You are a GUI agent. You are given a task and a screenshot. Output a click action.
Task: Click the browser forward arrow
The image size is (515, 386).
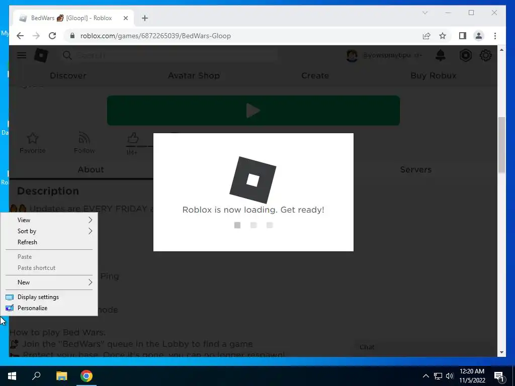tap(36, 36)
